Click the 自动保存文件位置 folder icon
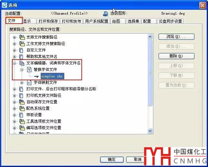Image resolution: width=208 pixels, height=167 pixels. tap(22, 102)
